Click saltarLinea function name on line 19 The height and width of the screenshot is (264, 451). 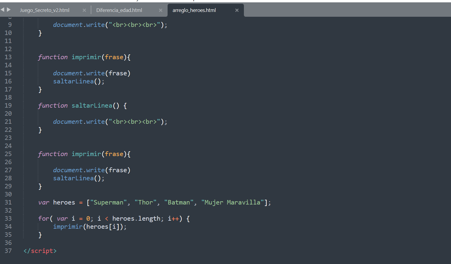tap(92, 106)
